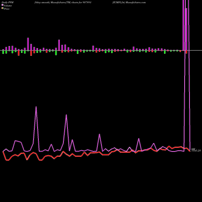Click the red-green Price legend swatch
This screenshot has height=202, width=202.
coord(2,8)
